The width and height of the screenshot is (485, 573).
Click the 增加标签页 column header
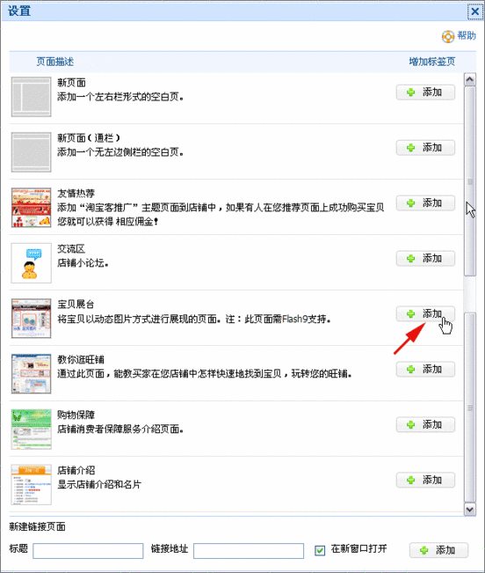pyautogui.click(x=432, y=62)
